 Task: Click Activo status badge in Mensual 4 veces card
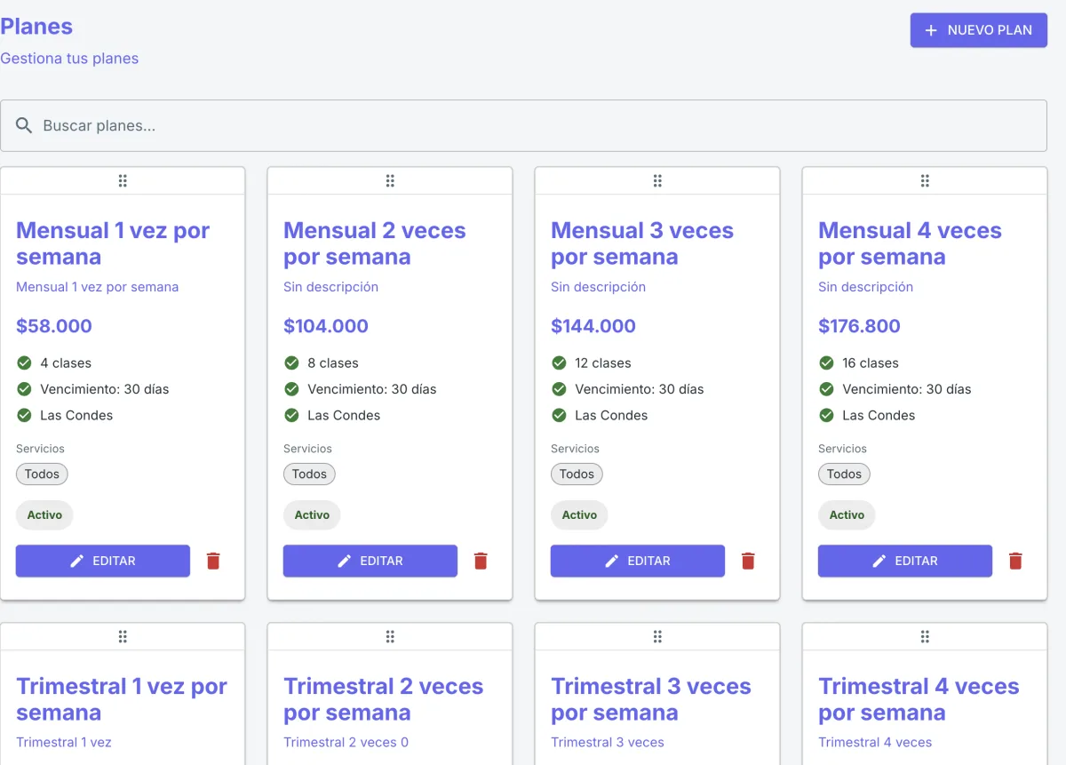point(847,514)
